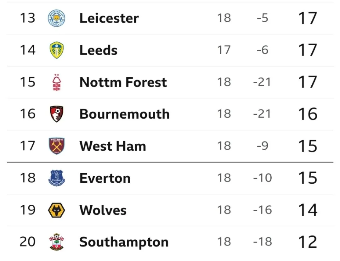Open the Leeds team page
The width and height of the screenshot is (340, 261).
coord(98,50)
